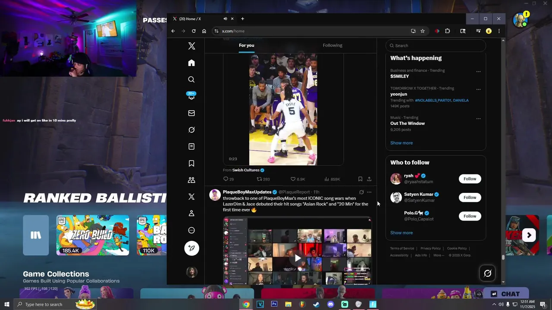The height and width of the screenshot is (310, 552).
Task: Follow Satyen Kumar
Action: (x=470, y=198)
